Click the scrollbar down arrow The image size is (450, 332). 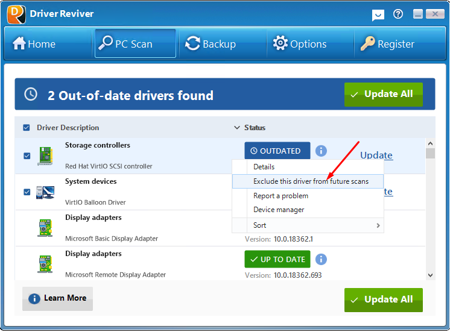pos(430,275)
